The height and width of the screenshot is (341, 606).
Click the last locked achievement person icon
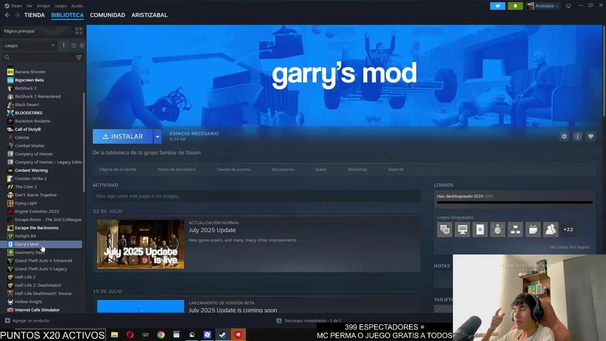click(551, 230)
